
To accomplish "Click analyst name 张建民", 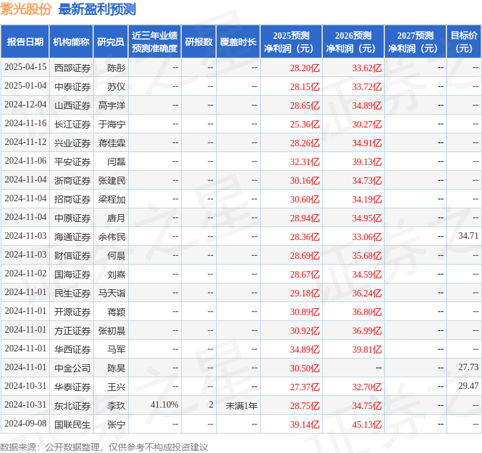I will (x=111, y=181).
